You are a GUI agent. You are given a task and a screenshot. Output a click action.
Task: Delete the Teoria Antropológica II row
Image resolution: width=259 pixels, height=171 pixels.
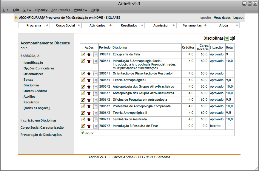click(89, 113)
